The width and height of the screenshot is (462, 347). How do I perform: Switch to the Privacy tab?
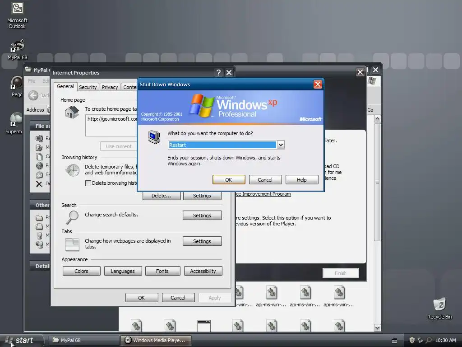(110, 87)
